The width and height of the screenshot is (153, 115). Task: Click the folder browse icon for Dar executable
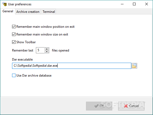click(x=134, y=66)
